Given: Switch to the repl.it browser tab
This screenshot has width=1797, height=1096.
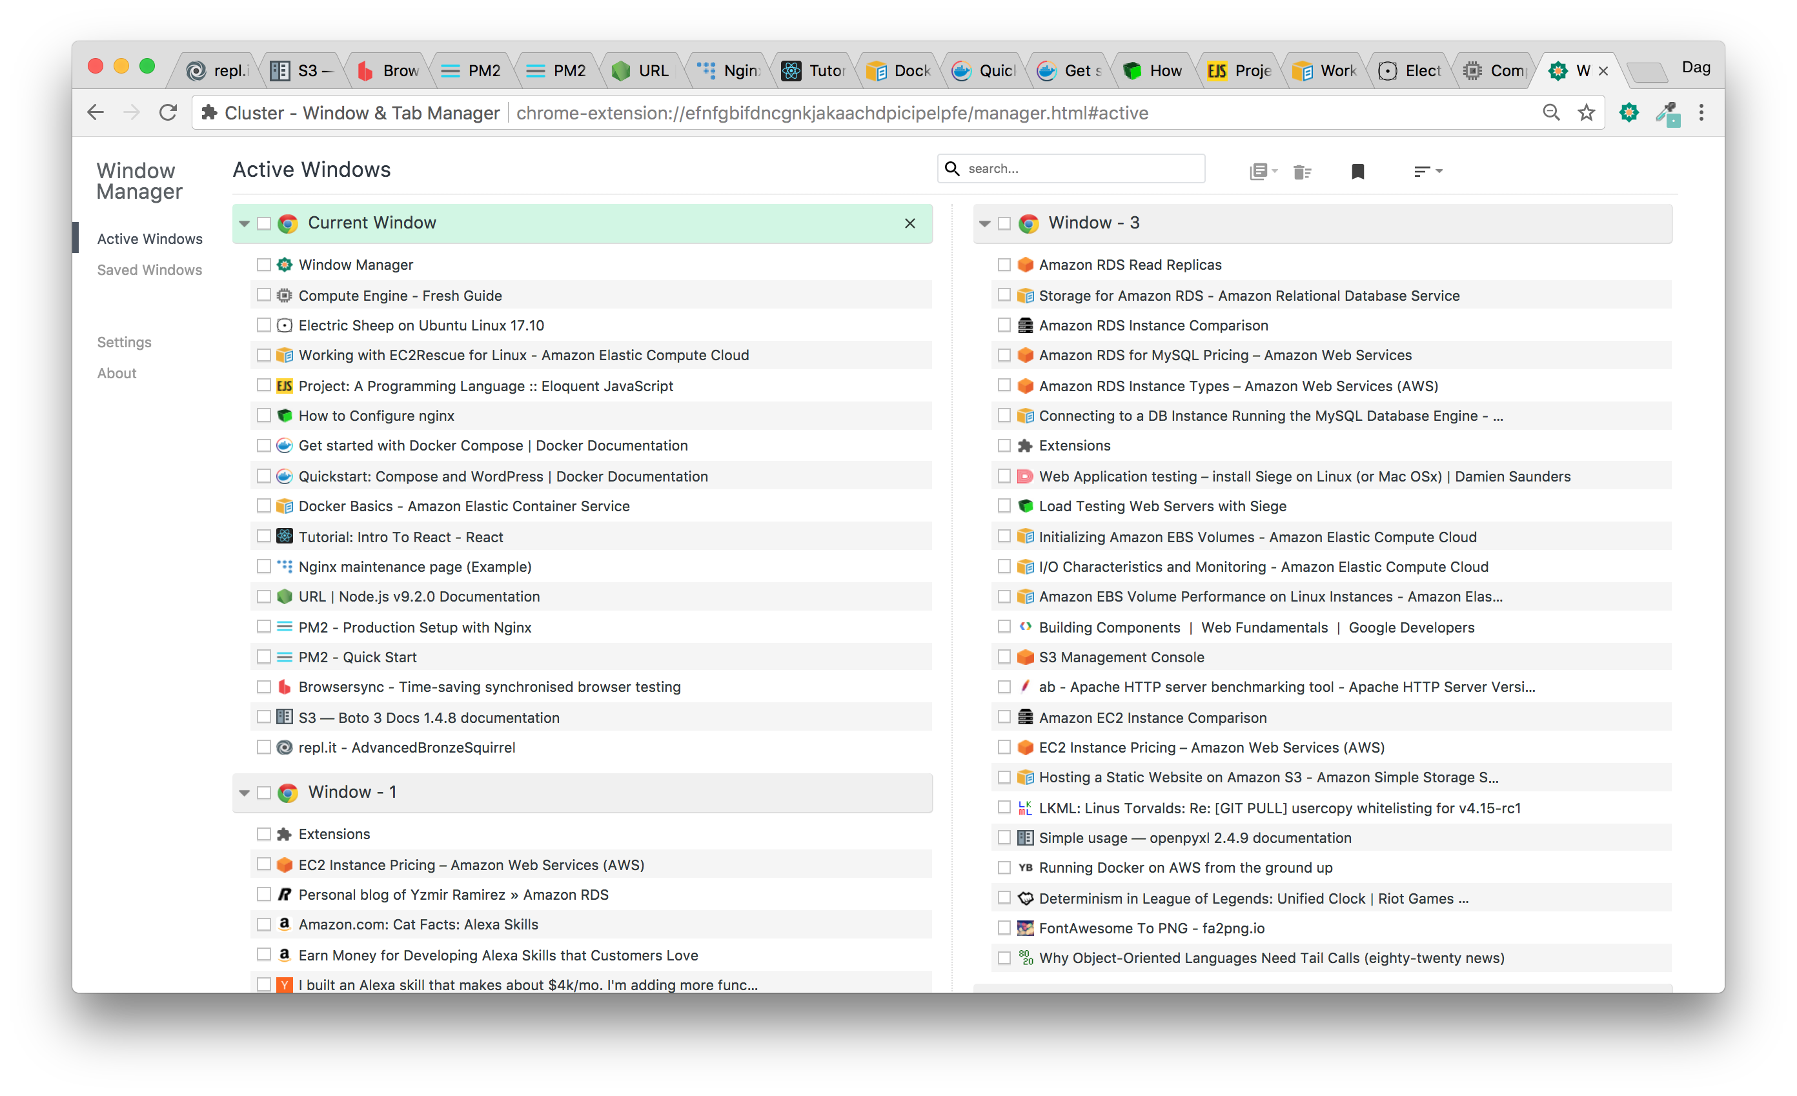Looking at the screenshot, I should pyautogui.click(x=218, y=70).
